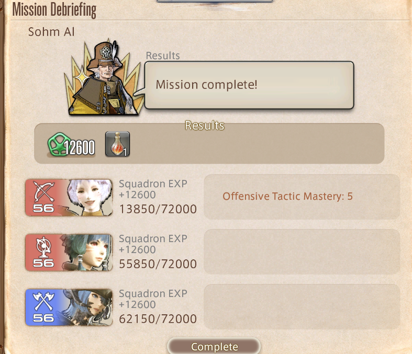Select the blue-haired marauder squad member portrait
This screenshot has height=354, width=412.
(88, 307)
